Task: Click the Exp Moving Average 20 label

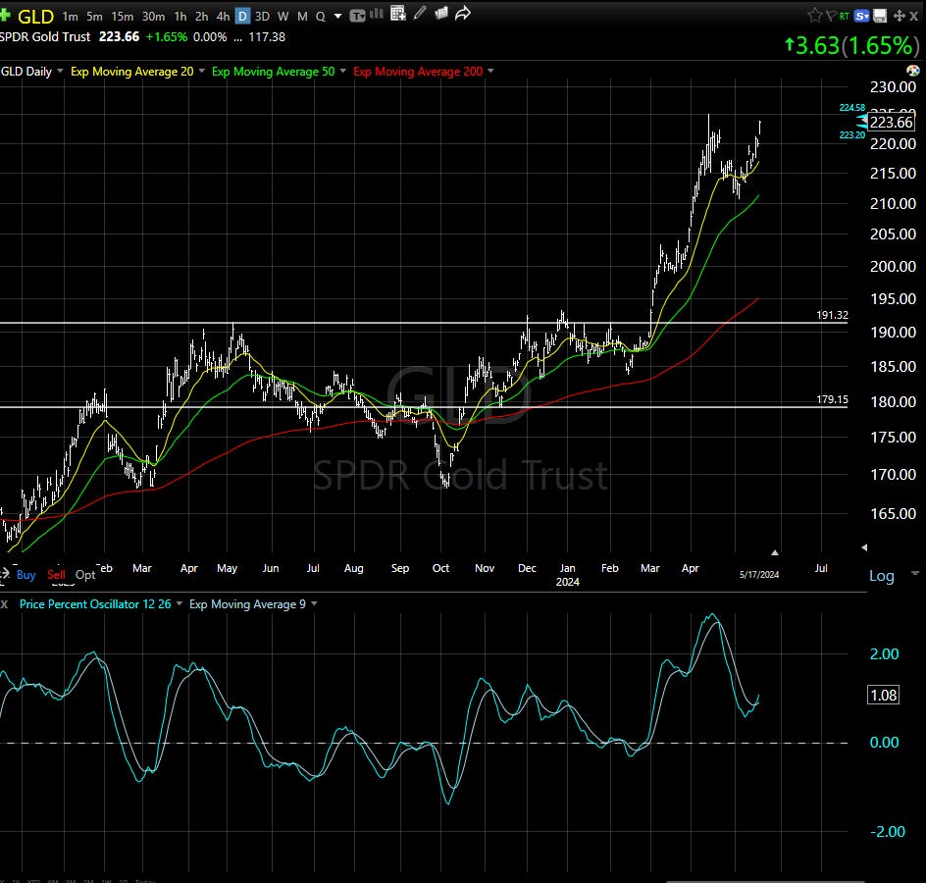Action: coord(131,72)
